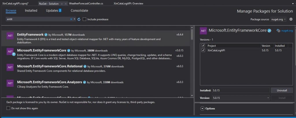Click the v6.4.4 version label

point(180,35)
